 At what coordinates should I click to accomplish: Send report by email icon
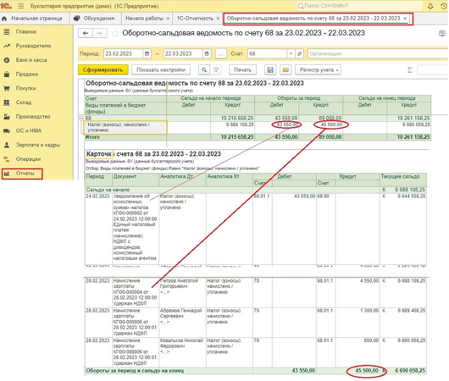(x=285, y=69)
